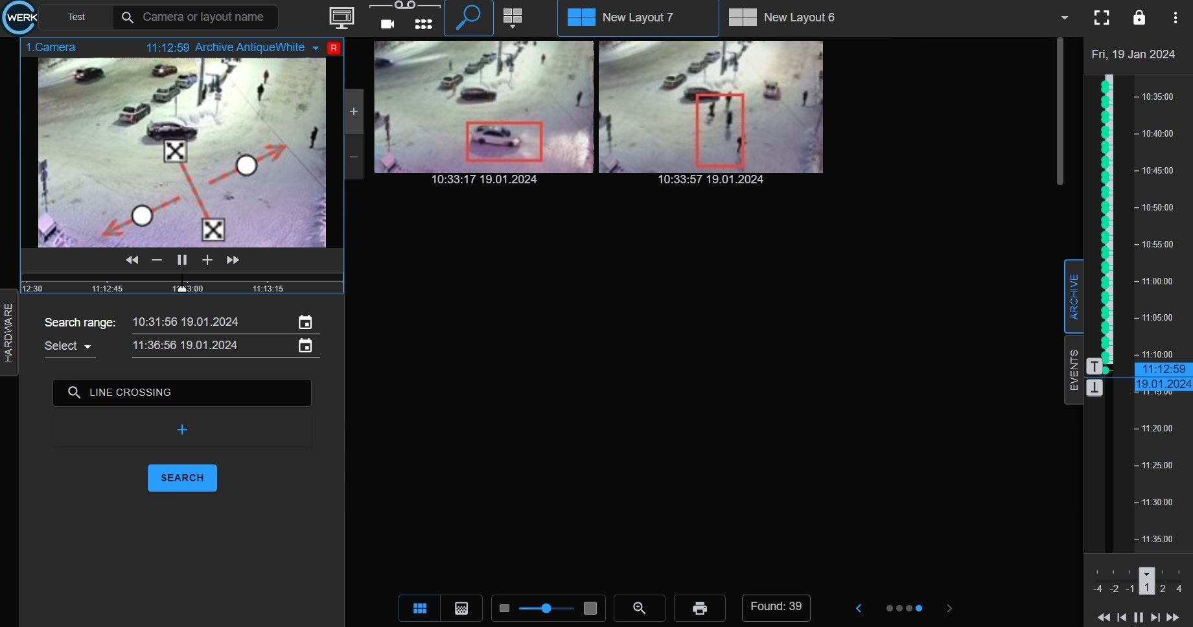
Task: Open the Select dropdown under Search range
Action: click(x=68, y=346)
